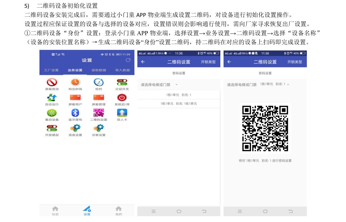The image size is (346, 222).
Task: Tap the refresh icon in 设置 header
Action: (128, 60)
